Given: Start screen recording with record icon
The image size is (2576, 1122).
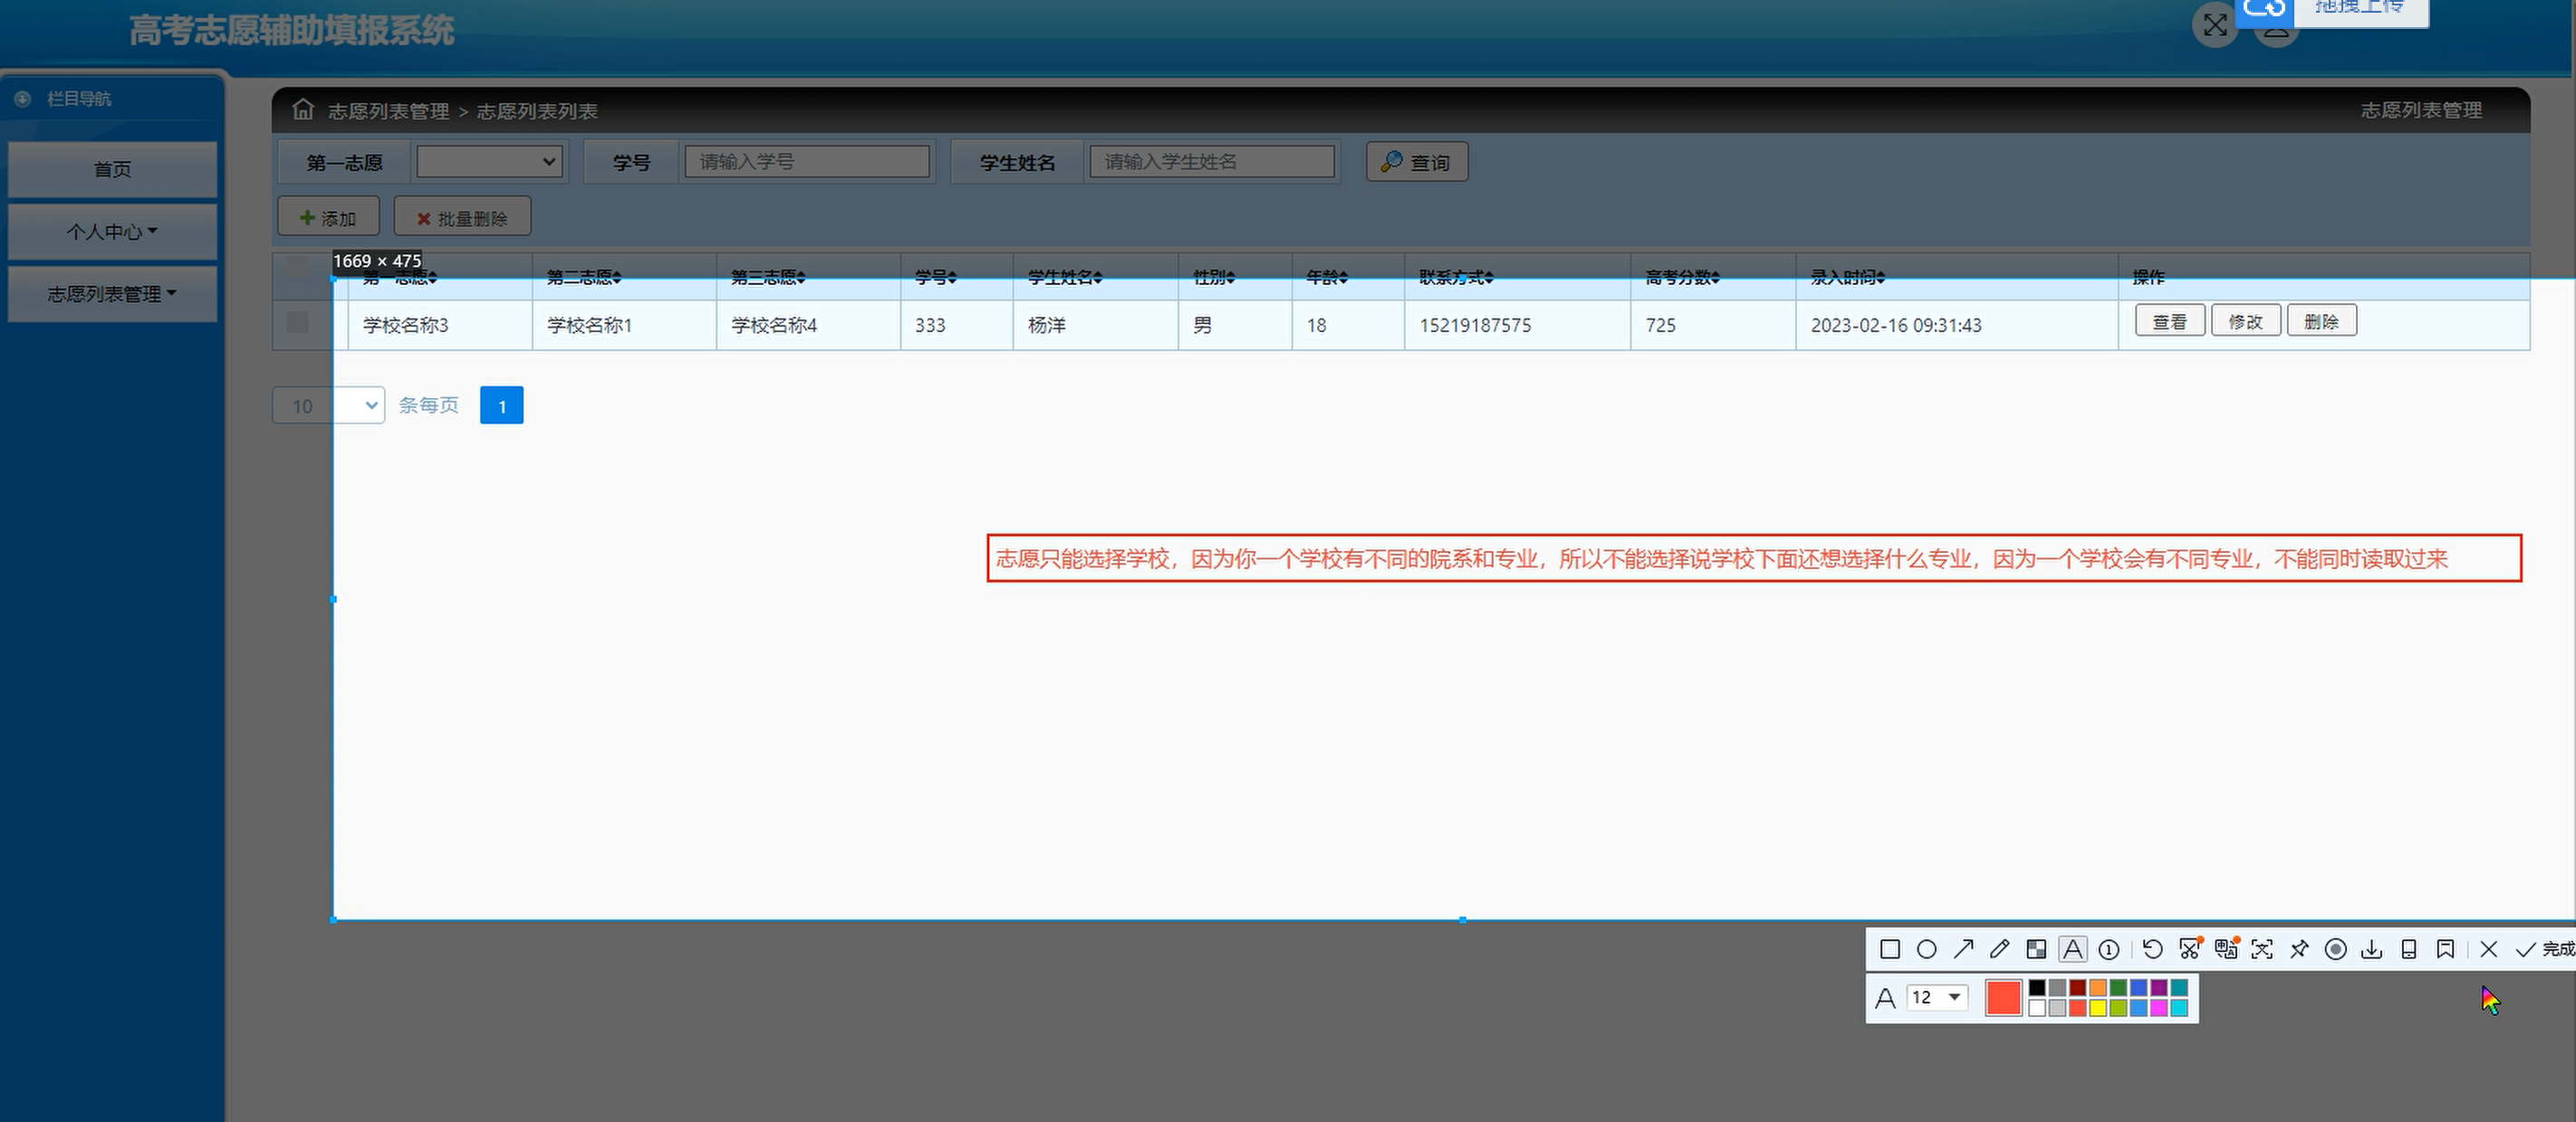Looking at the screenshot, I should 2336,949.
